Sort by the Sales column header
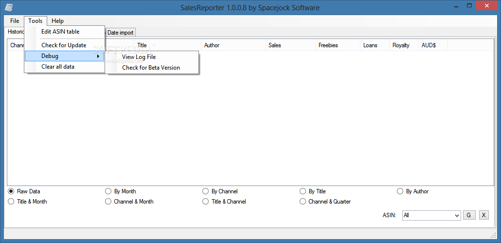 (x=290, y=45)
